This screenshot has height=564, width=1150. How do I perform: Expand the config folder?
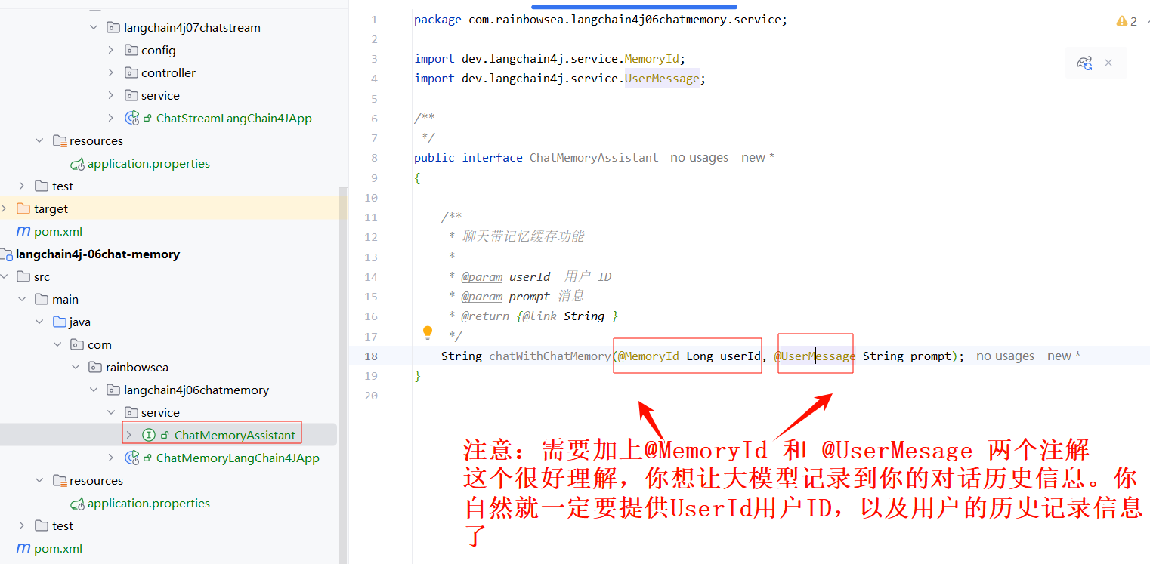(x=111, y=51)
